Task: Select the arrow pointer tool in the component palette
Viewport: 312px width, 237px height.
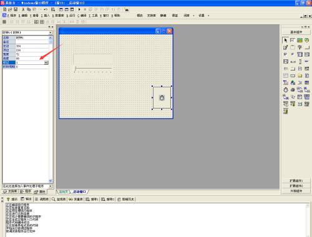Action: pyautogui.click(x=286, y=40)
